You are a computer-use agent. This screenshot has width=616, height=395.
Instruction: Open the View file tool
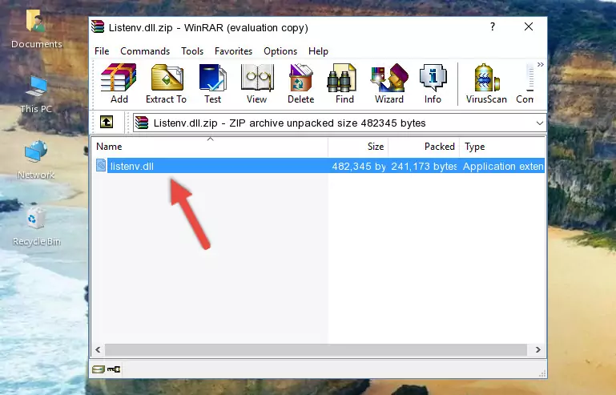coord(257,83)
